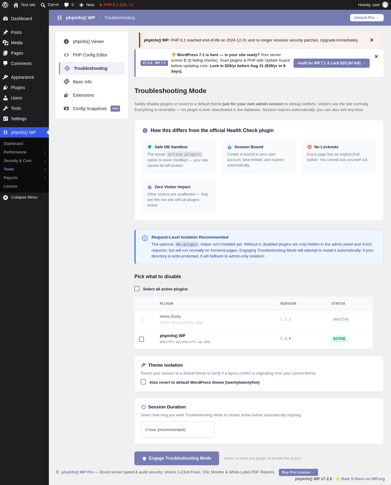Click the Ctrl+K search magnifier icon

(x=43, y=5)
